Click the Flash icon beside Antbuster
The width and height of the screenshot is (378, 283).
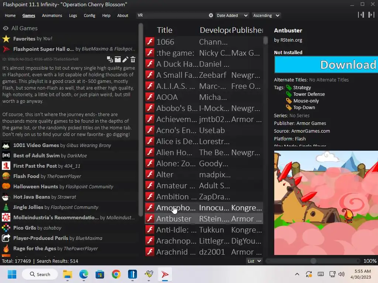coord(150,219)
